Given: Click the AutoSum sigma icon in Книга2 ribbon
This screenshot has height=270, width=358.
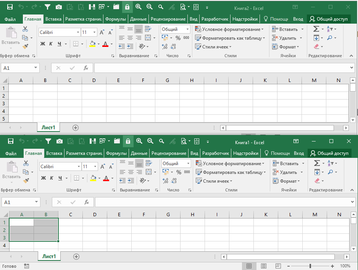Looking at the screenshot, I should coord(316,29).
